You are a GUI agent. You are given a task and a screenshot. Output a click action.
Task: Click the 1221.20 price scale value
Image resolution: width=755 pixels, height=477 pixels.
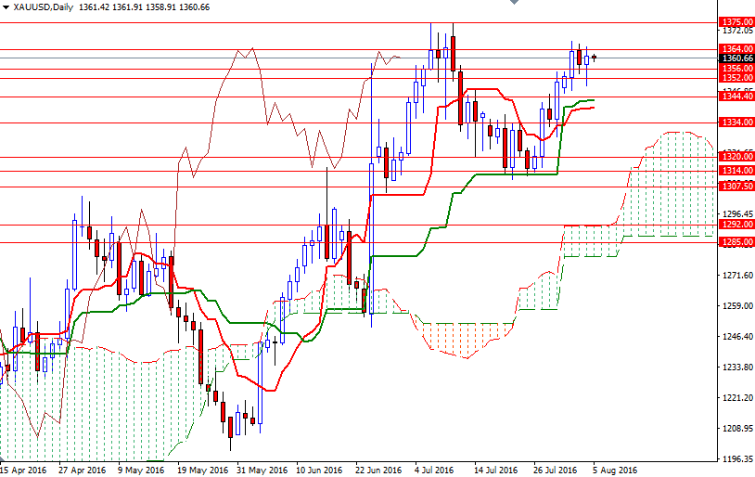click(x=737, y=397)
